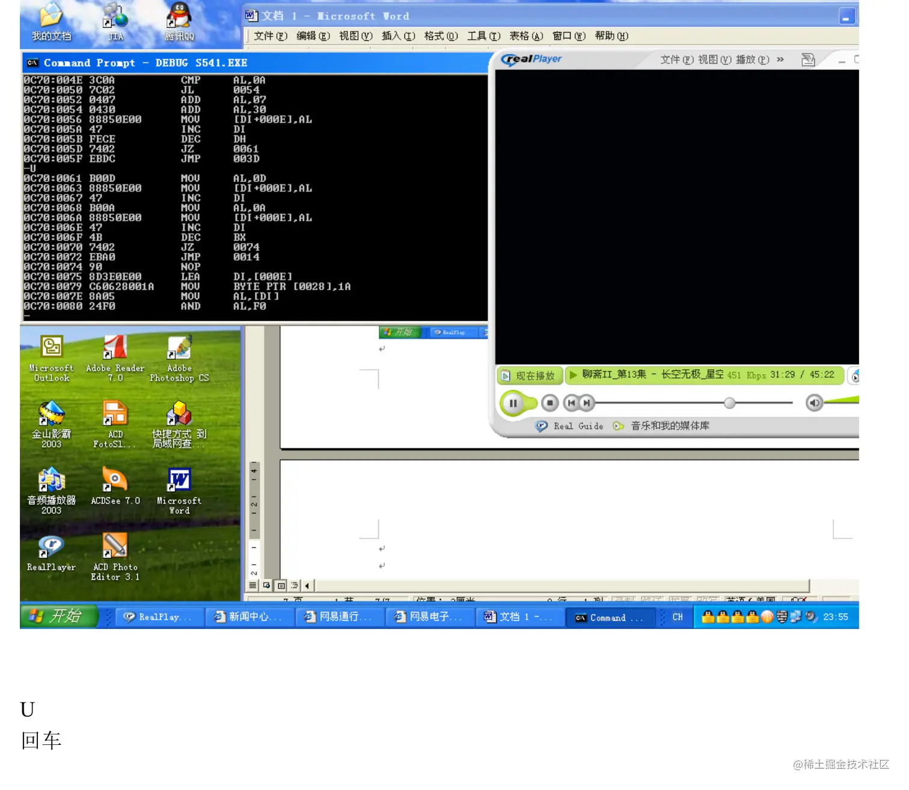Switch Word to outline view button
This screenshot has width=909, height=790.
(x=295, y=585)
